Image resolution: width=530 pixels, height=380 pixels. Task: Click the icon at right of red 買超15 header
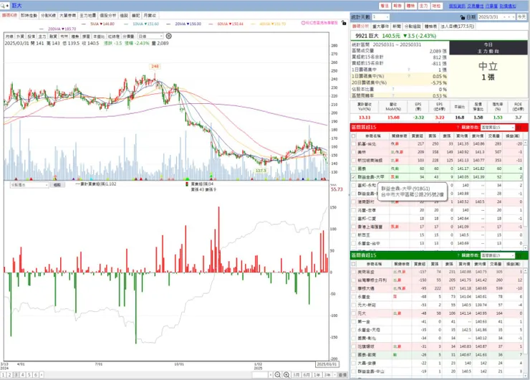[520, 127]
